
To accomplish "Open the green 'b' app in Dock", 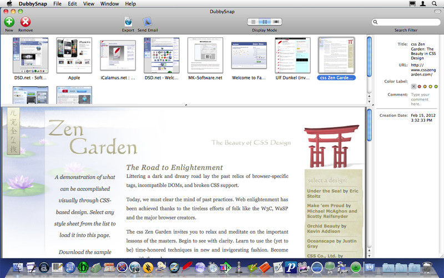I will (83, 267).
